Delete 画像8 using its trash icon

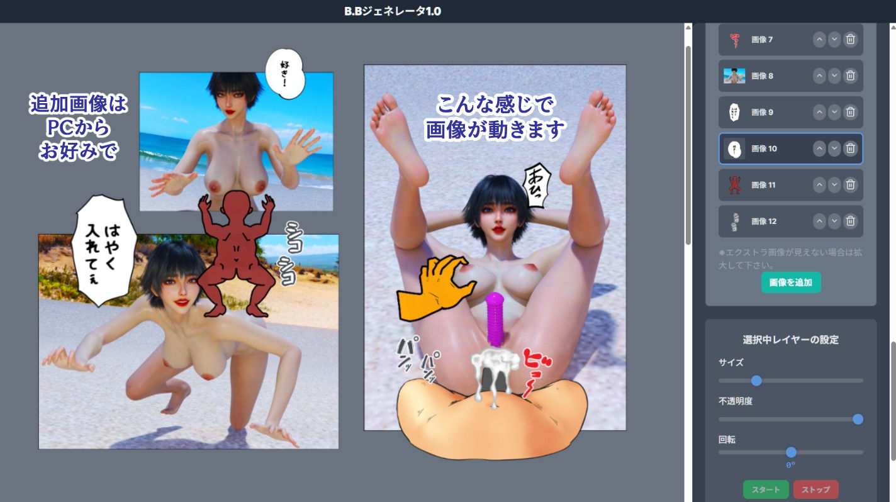[850, 75]
